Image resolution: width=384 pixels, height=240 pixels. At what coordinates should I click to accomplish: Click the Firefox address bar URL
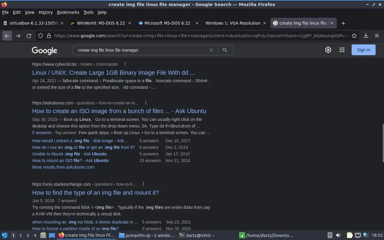[x=201, y=36]
